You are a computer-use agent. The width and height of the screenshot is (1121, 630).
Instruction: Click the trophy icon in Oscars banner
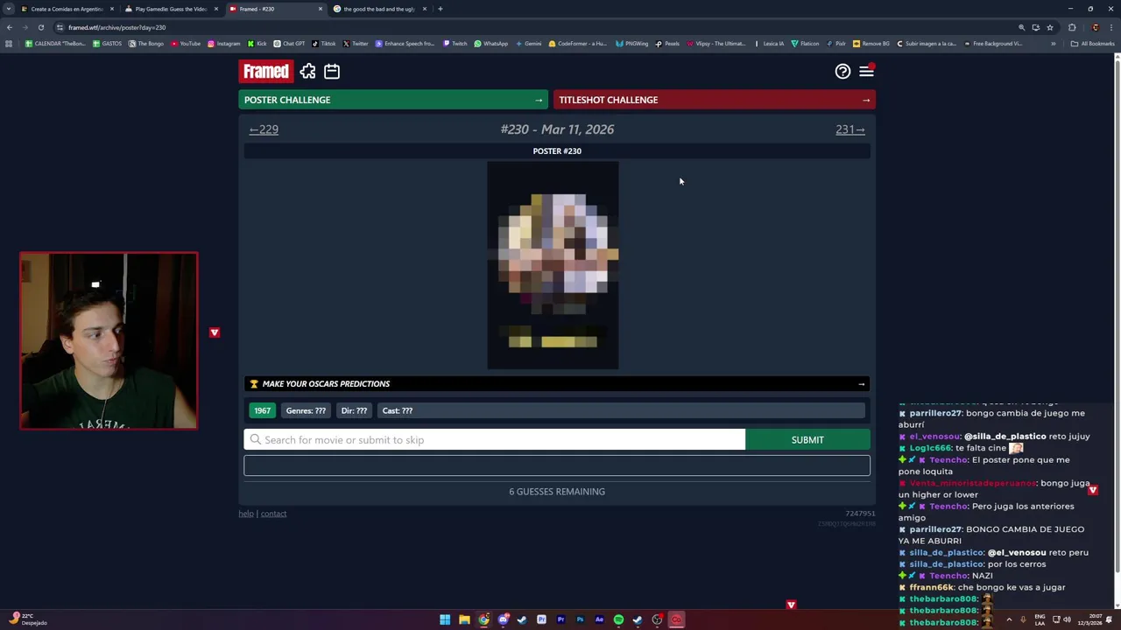click(254, 384)
